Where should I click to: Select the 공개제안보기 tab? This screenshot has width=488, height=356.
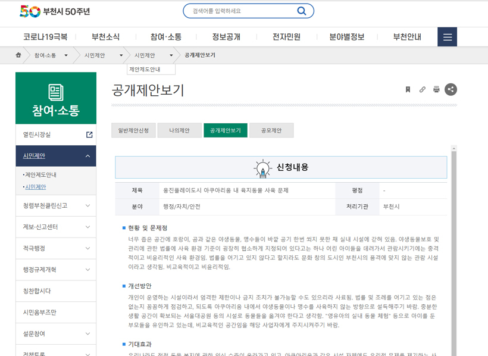click(x=226, y=130)
